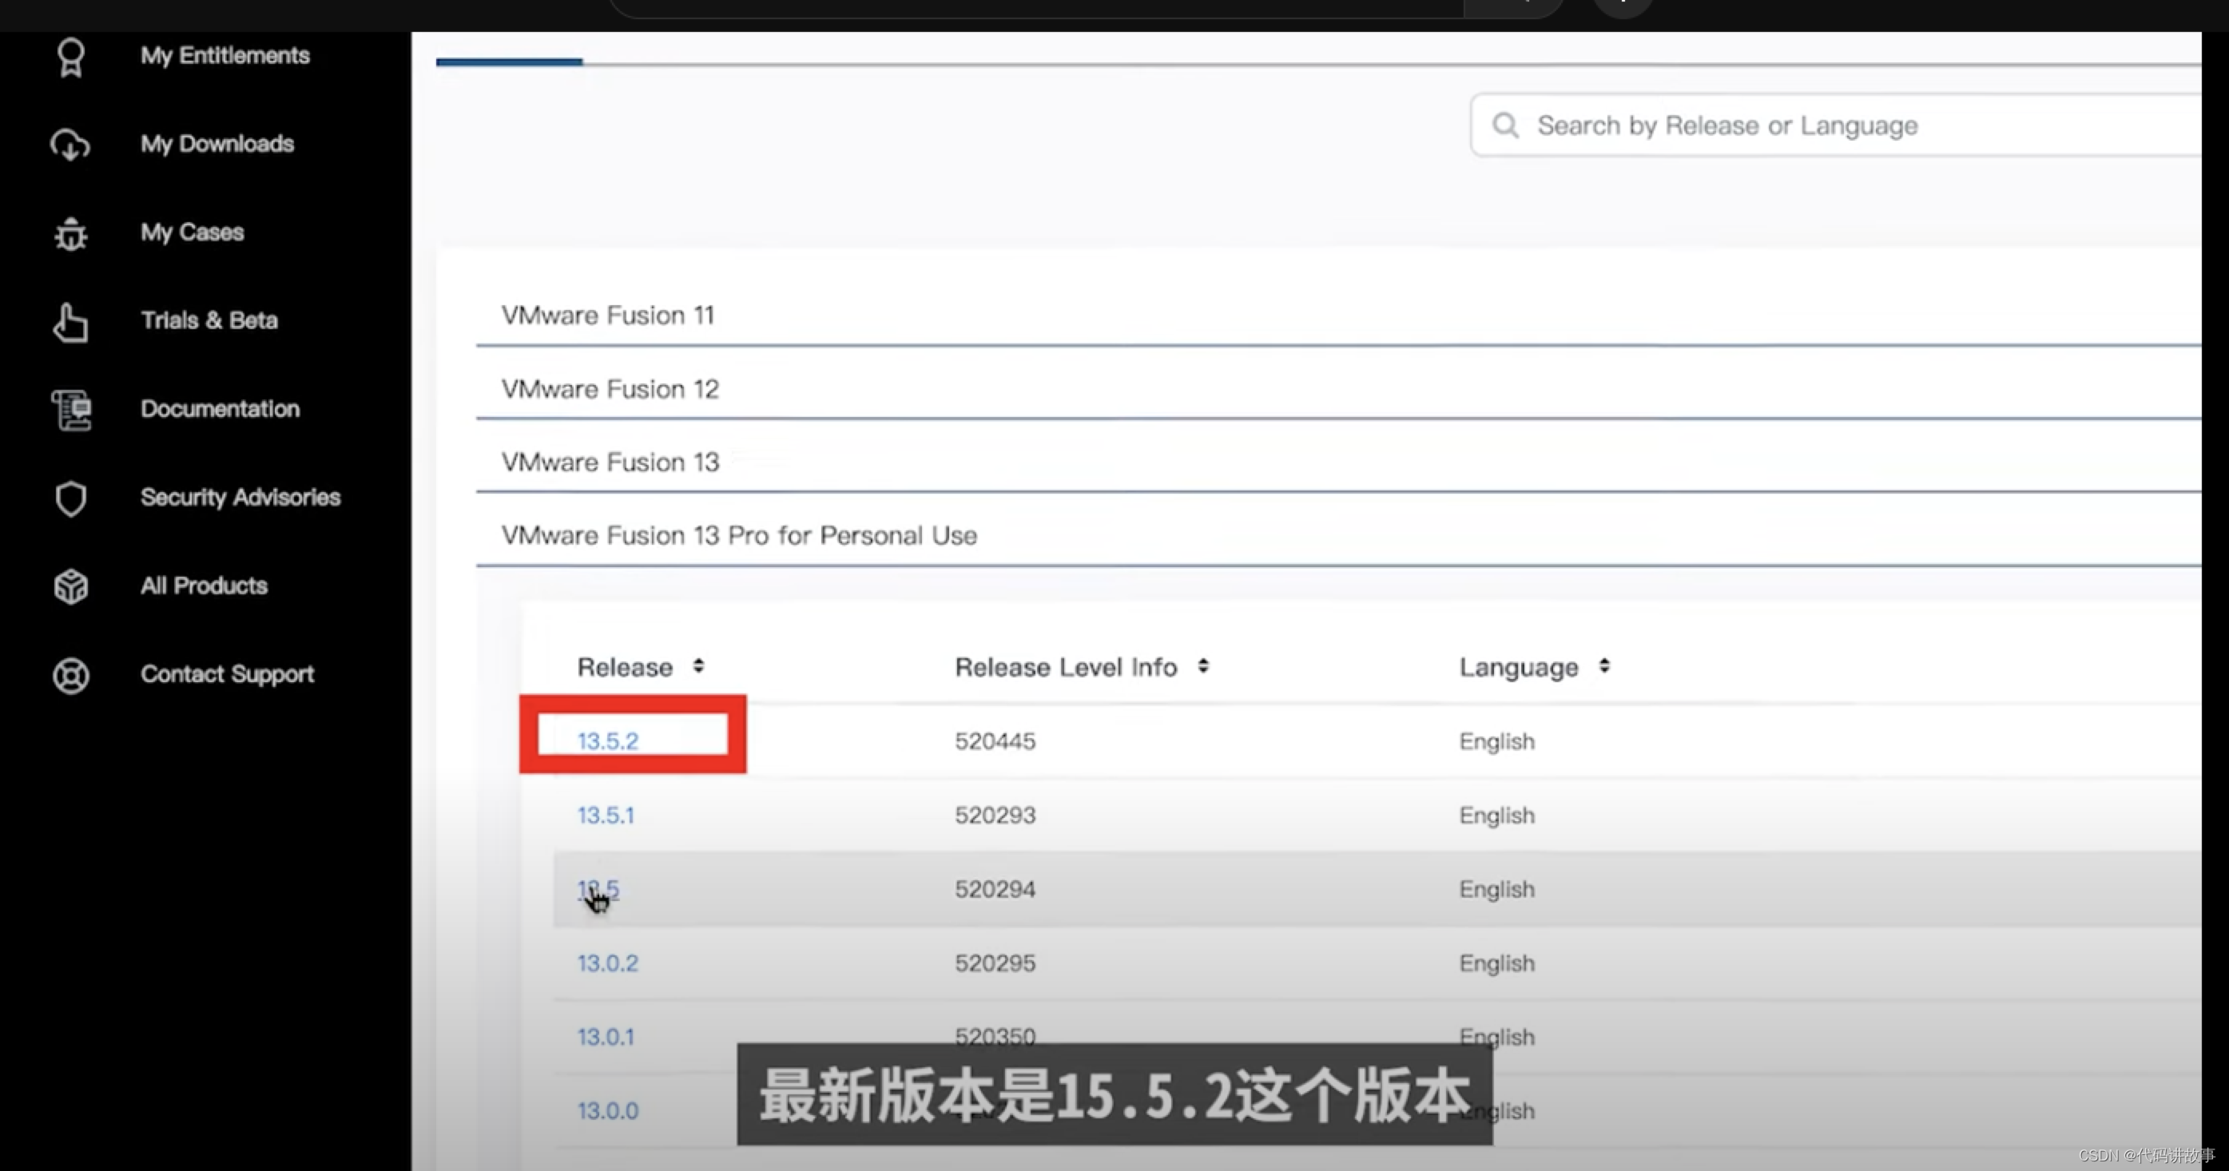
Task: Click English in the 13.5.2 row
Action: [1497, 742]
